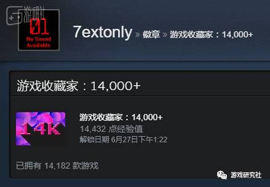Viewport: 270px width, 187px height.
Task: Click the 7extonly username link
Action: pyautogui.click(x=103, y=32)
